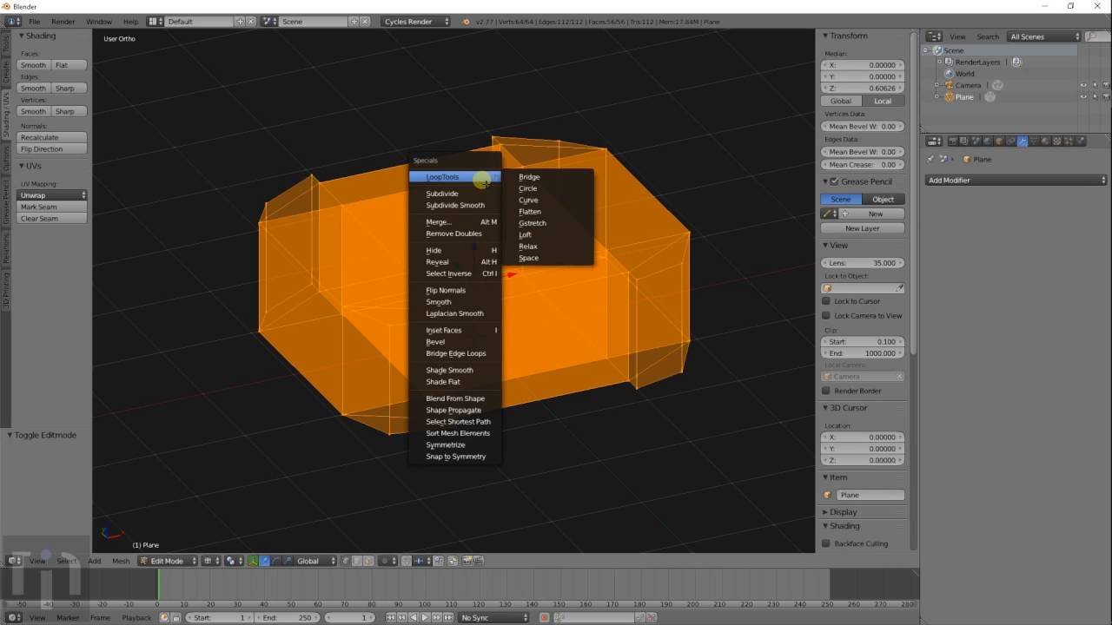Screen dimensions: 1112x625
Task: Select the rotate manipulator arc icon
Action: (x=276, y=561)
